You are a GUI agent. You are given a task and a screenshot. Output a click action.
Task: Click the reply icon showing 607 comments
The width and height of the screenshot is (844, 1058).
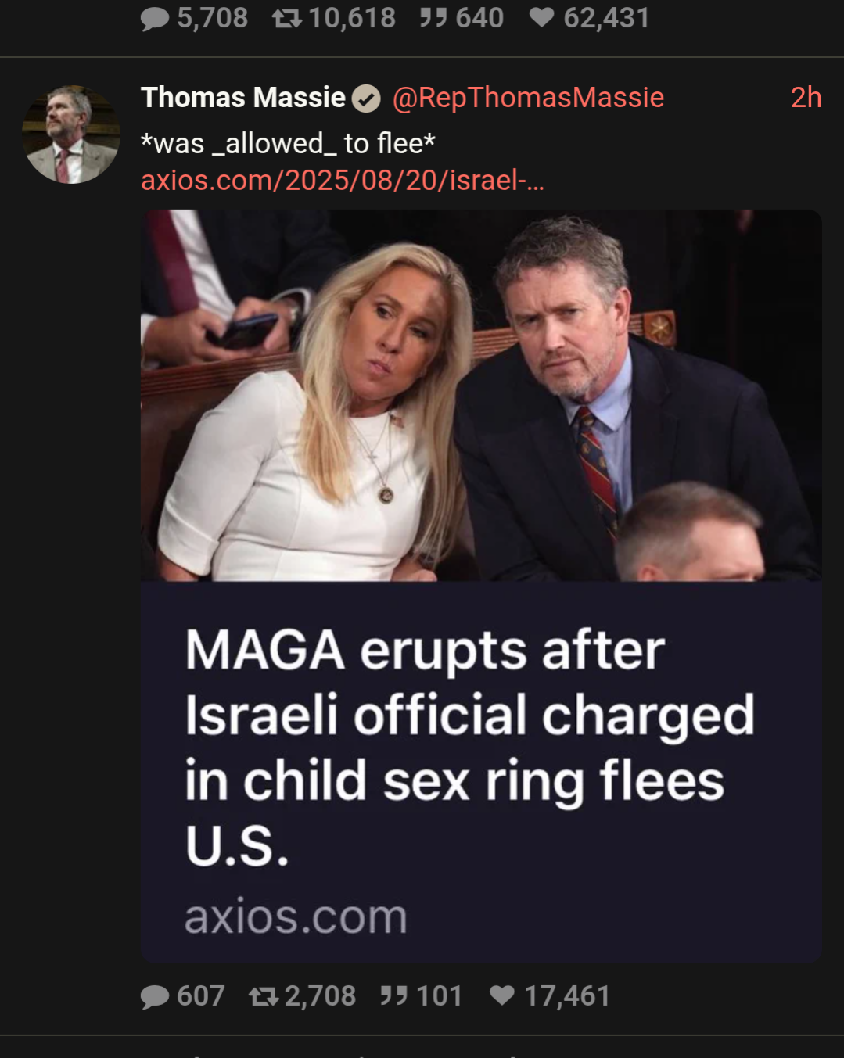click(x=155, y=996)
